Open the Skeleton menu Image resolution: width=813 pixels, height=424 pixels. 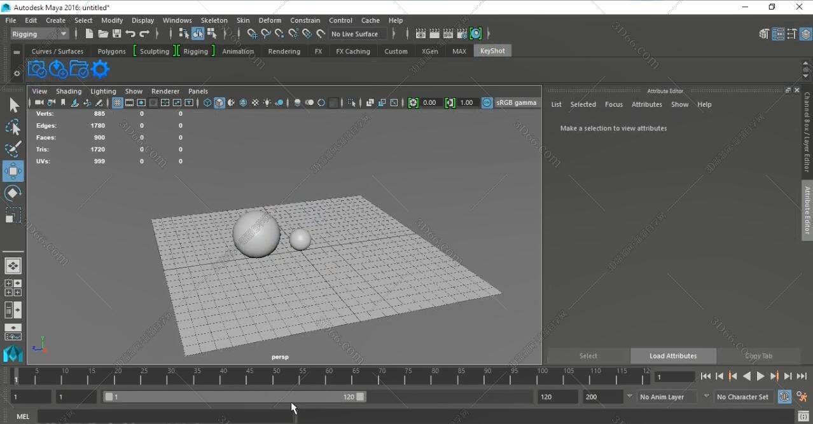[x=214, y=20]
